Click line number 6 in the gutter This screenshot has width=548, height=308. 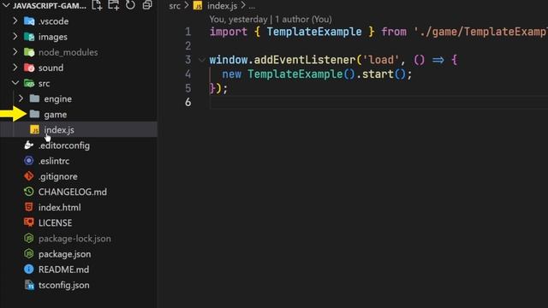(x=188, y=102)
